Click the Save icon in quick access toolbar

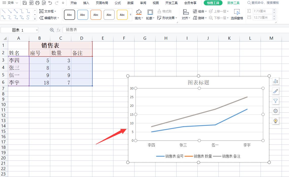(x=25, y=3)
